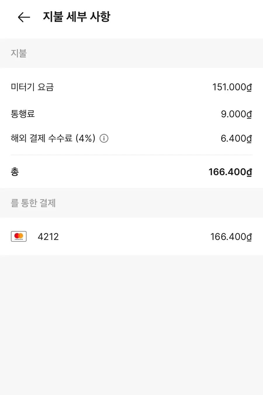The image size is (263, 395).
Task: Select the 미터기 요금 label
Action: pyautogui.click(x=32, y=87)
